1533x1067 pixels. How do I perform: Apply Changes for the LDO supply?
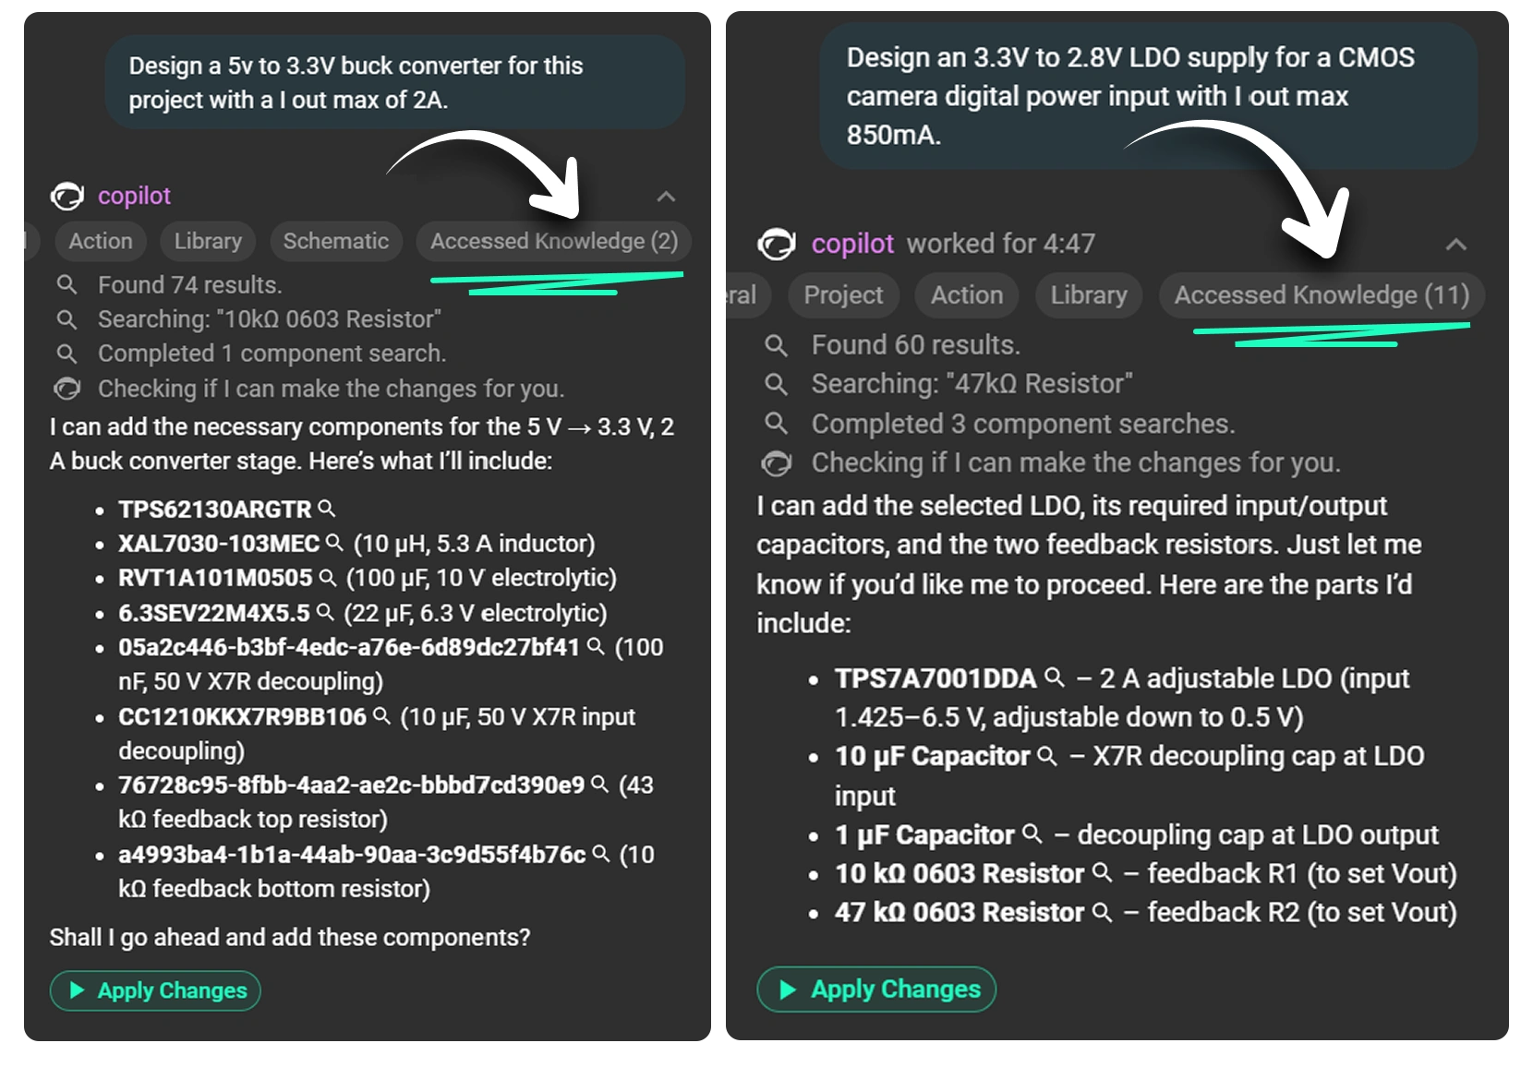click(876, 989)
